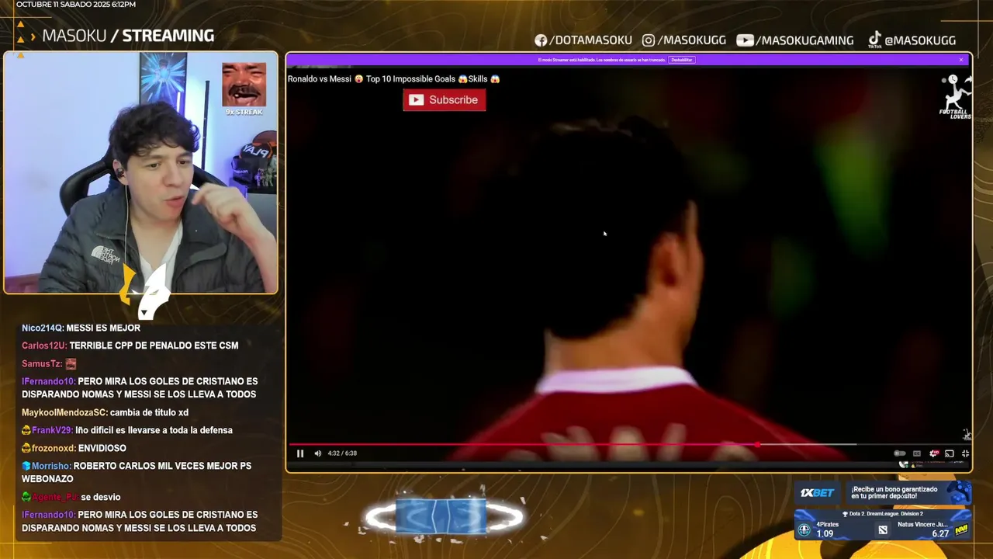The width and height of the screenshot is (993, 559).
Task: Open the video settings gear
Action: point(933,453)
